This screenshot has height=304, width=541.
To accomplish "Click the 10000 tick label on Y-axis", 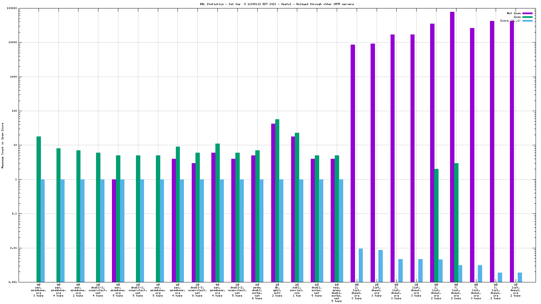I will 12,43.
